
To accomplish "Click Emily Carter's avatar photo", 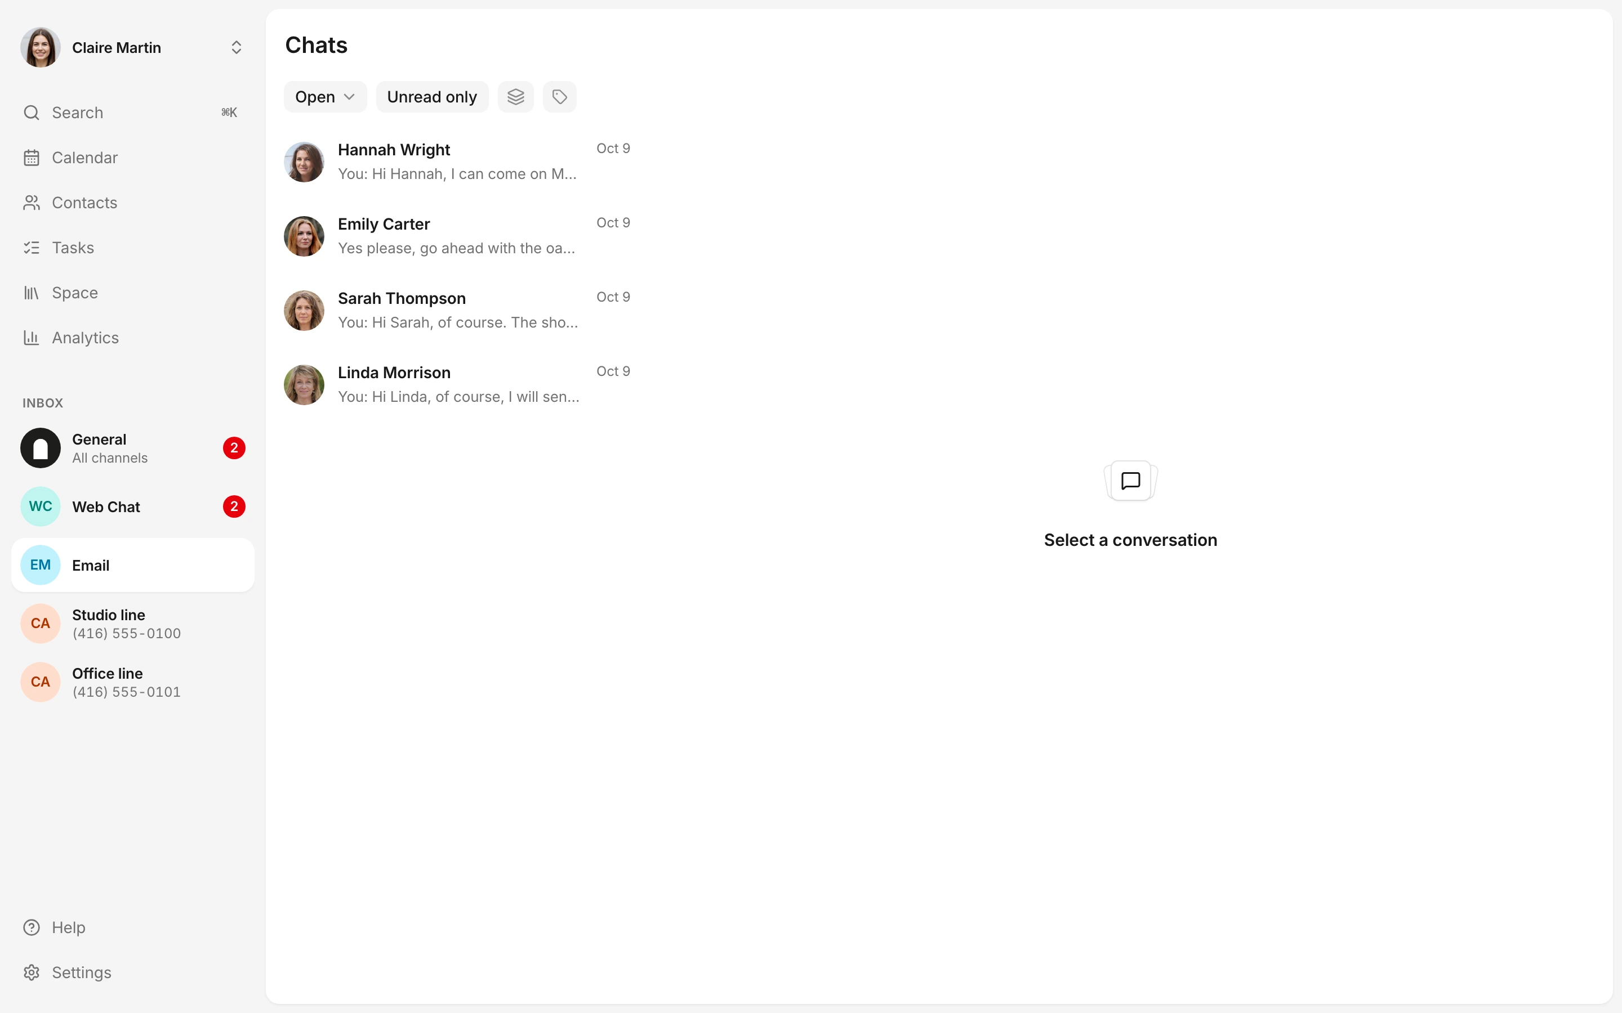I will point(304,236).
